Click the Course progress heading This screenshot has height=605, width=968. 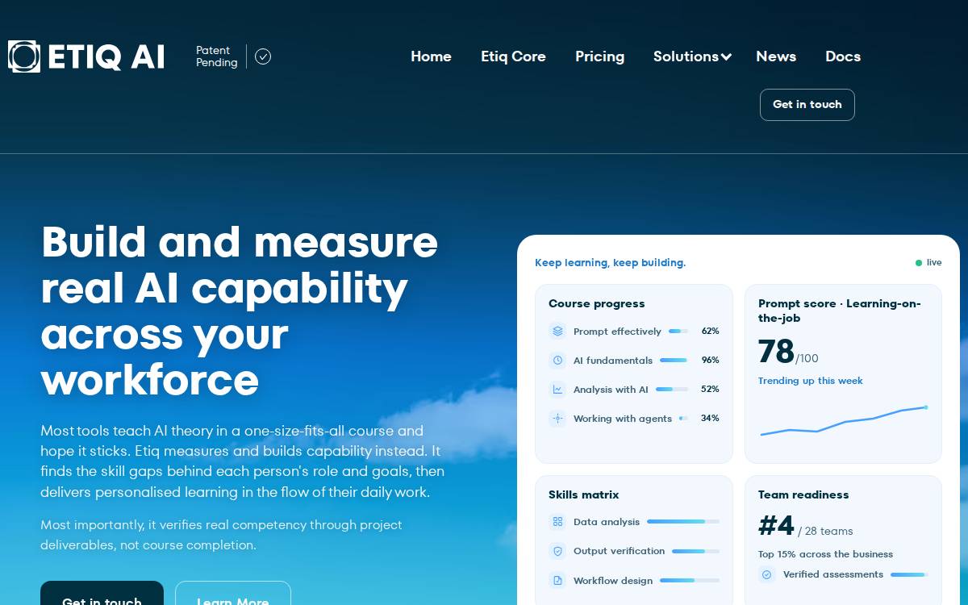pos(597,304)
